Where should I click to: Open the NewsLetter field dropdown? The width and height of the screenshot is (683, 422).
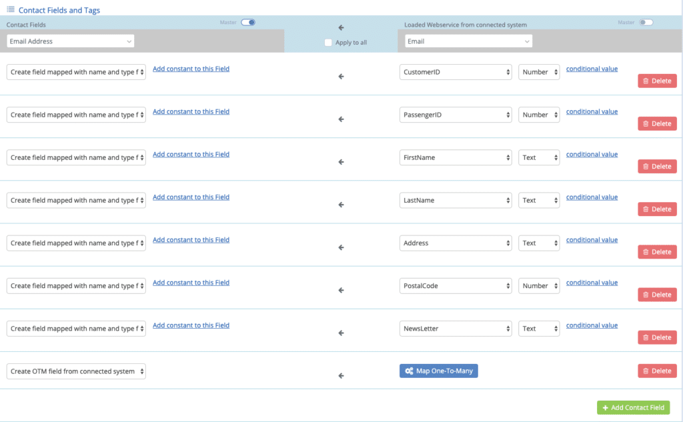456,329
